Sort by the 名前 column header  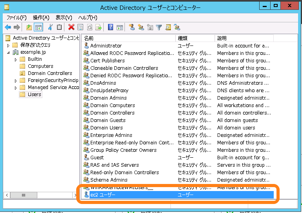[128, 38]
